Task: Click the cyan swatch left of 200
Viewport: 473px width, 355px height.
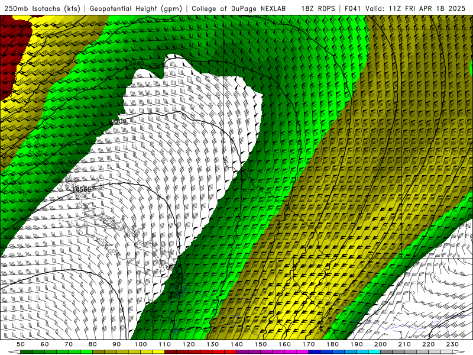Action: (374, 352)
